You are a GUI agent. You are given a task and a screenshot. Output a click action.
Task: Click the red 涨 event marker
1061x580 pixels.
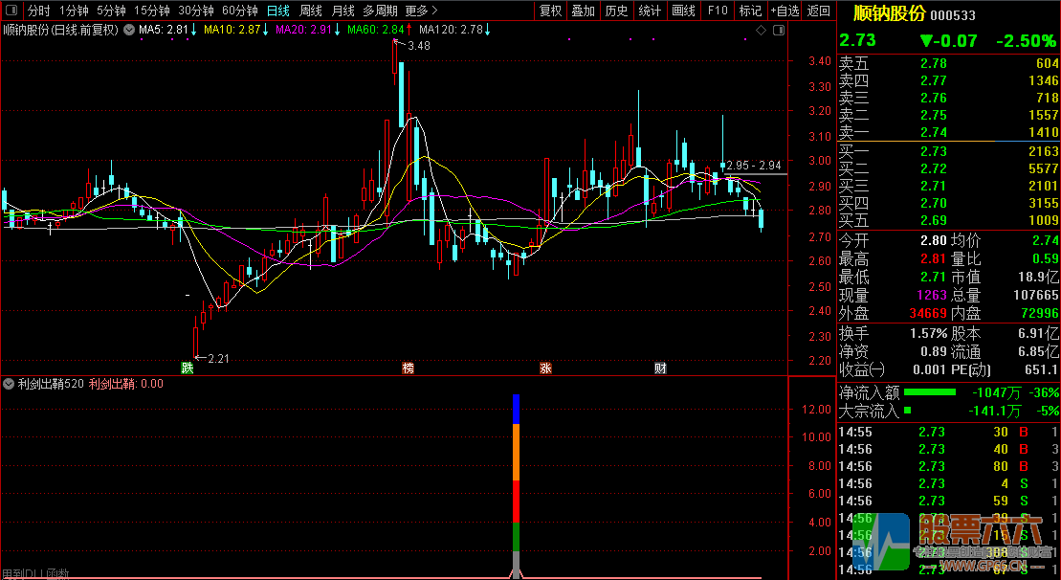pyautogui.click(x=545, y=368)
